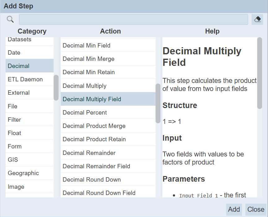Choose the Filter category
Viewport: 268px width, 217px height.
pos(29,120)
